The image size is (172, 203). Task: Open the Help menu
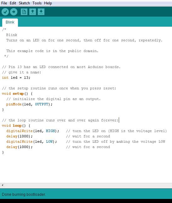tap(48, 3)
